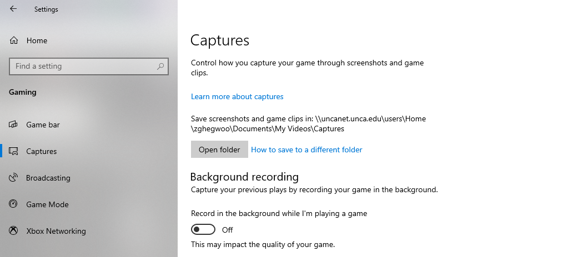The width and height of the screenshot is (568, 257).
Task: Focus the Find a setting search box
Action: 83,66
